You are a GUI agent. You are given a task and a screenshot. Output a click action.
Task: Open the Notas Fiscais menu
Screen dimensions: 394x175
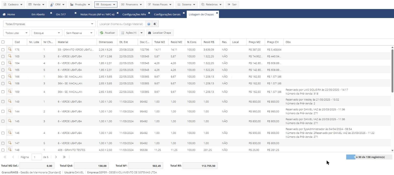(160, 4)
